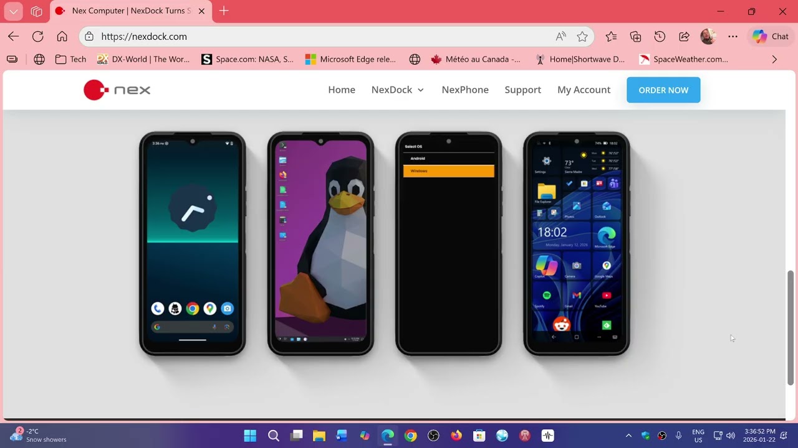
Task: Open Windows Security tray icon
Action: 645,436
